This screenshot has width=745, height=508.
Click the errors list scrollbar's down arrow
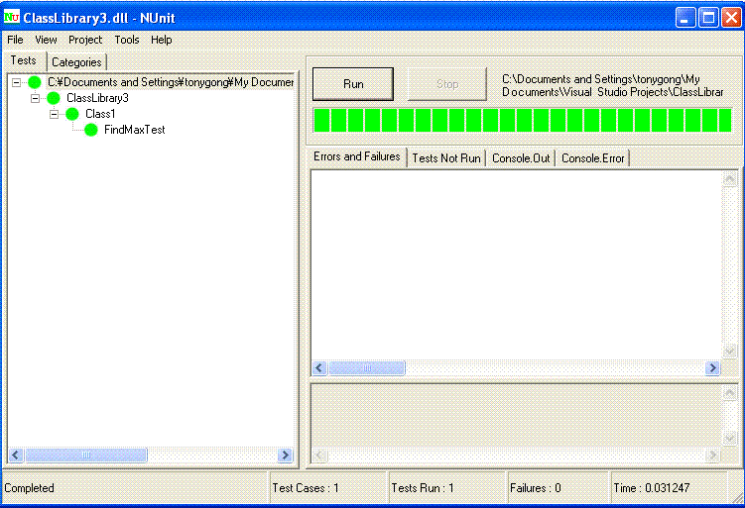(729, 352)
